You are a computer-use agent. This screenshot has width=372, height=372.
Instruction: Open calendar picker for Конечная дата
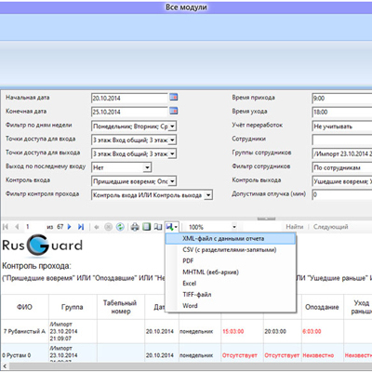click(x=174, y=111)
